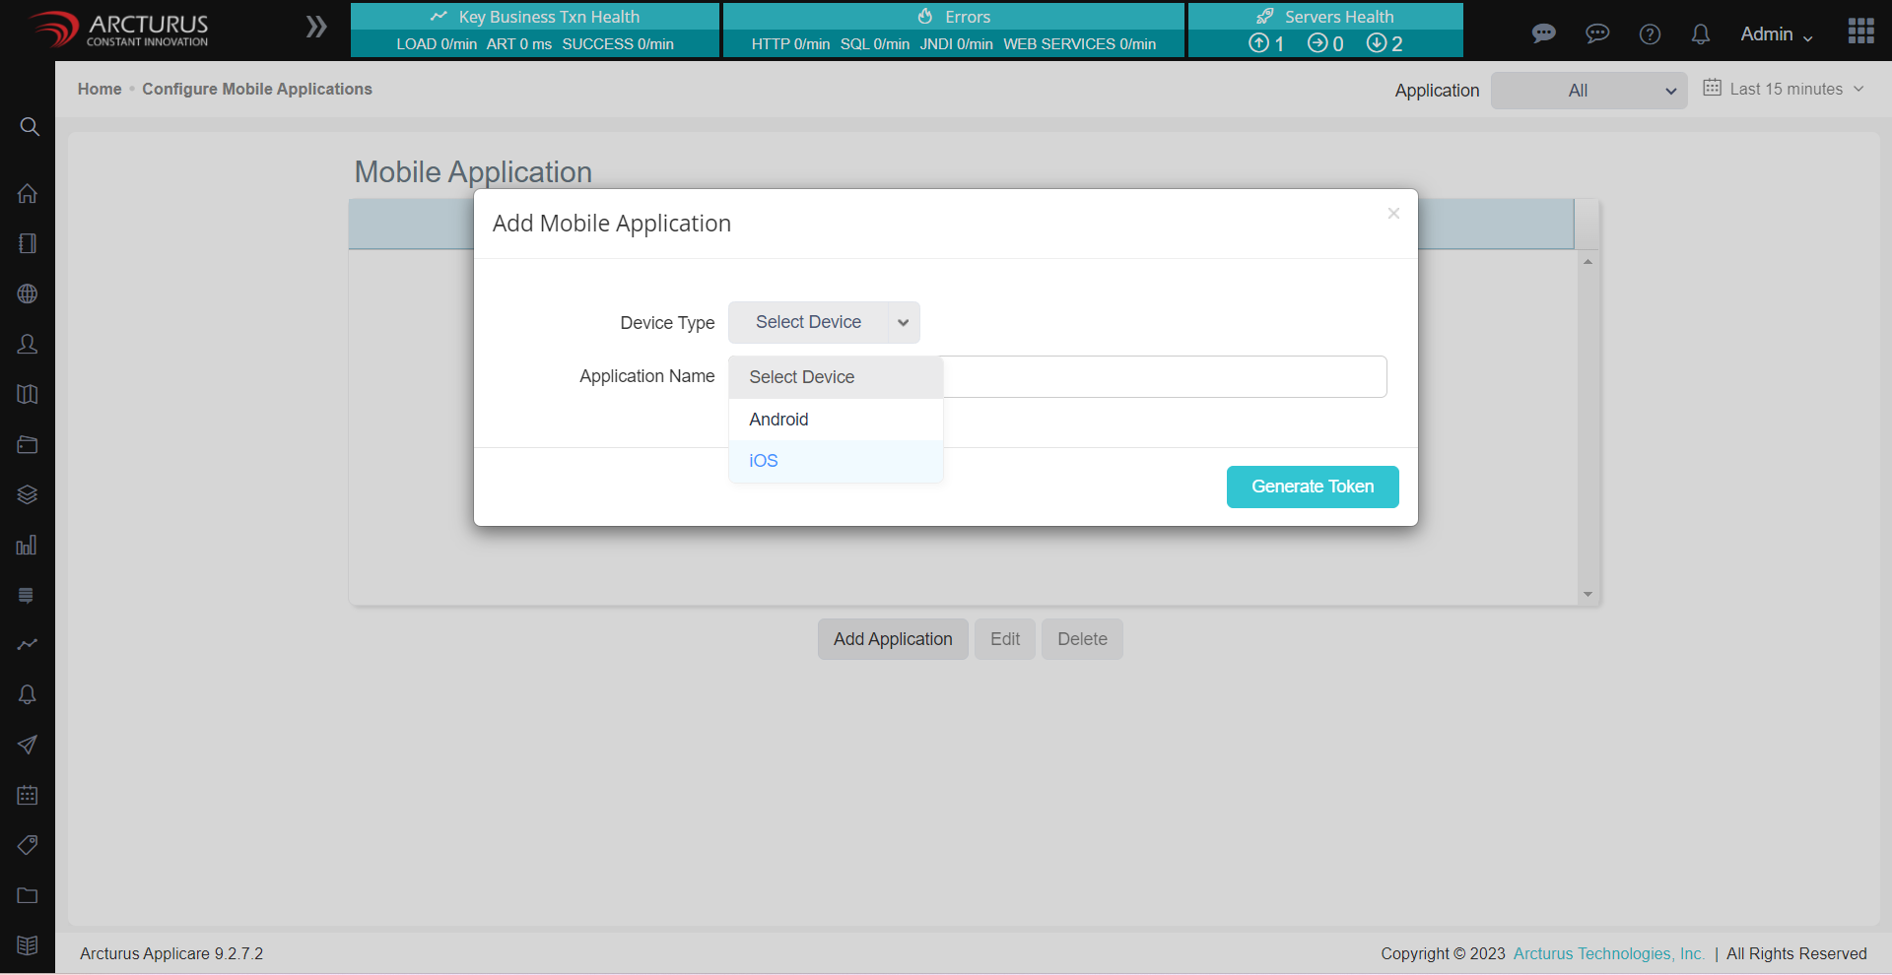
Task: Expand the Last 15 minutes time range
Action: pos(1785,90)
